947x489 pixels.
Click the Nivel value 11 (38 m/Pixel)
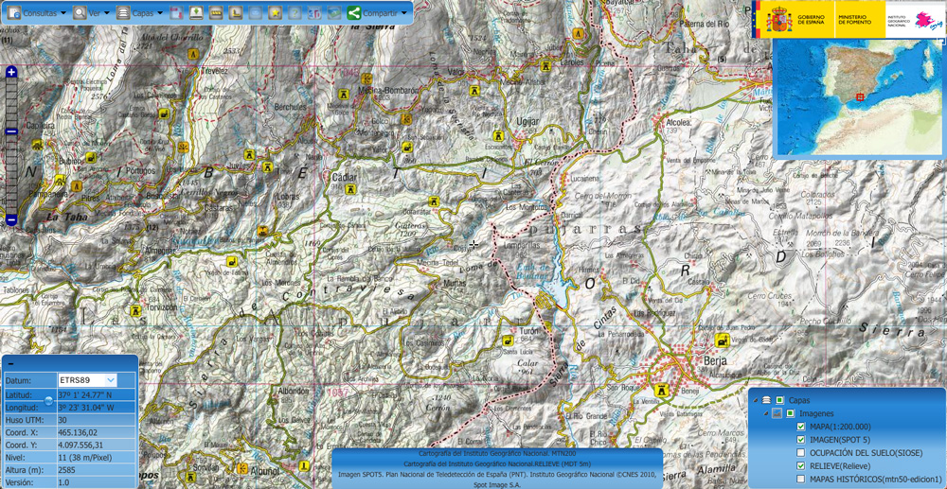(x=85, y=457)
